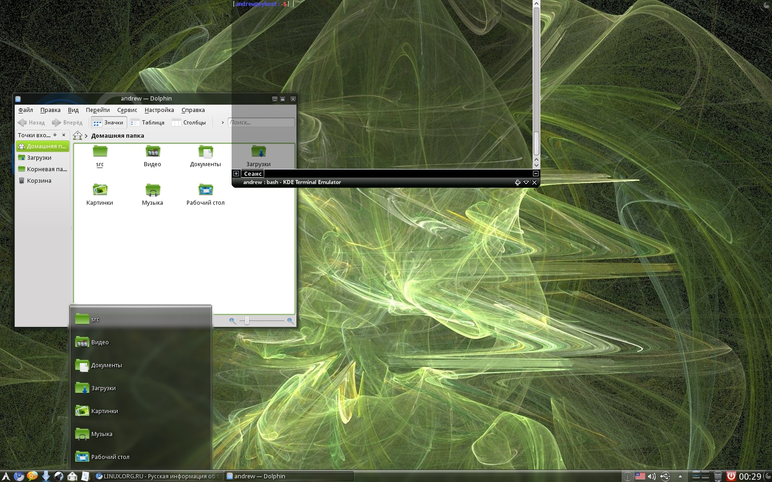
Task: Switch to andrew — Dolphin taskbar entry
Action: click(x=289, y=476)
